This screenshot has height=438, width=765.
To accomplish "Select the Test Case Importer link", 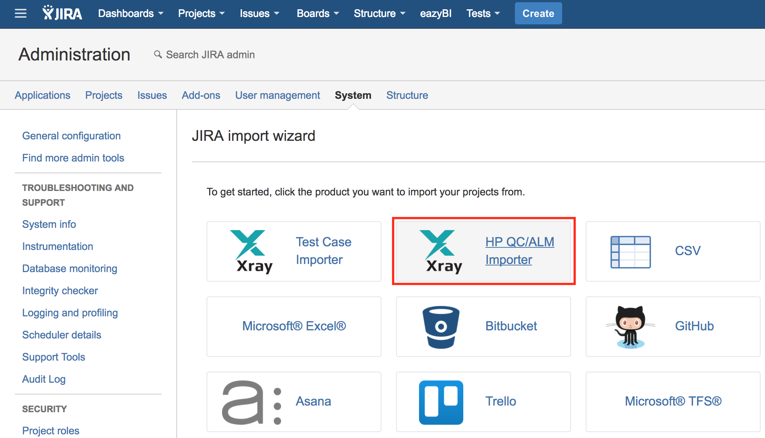I will (x=323, y=251).
